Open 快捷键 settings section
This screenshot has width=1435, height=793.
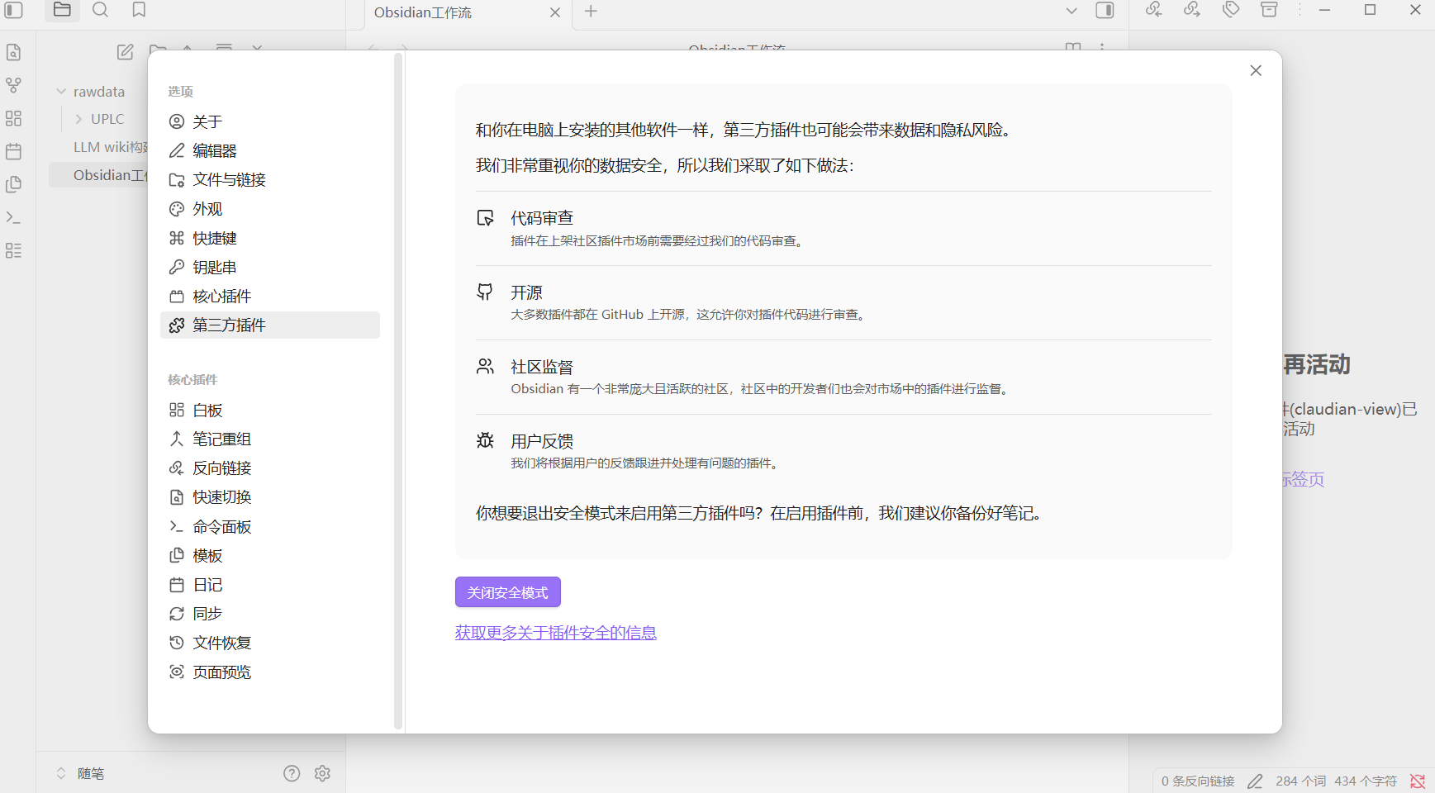tap(270, 238)
